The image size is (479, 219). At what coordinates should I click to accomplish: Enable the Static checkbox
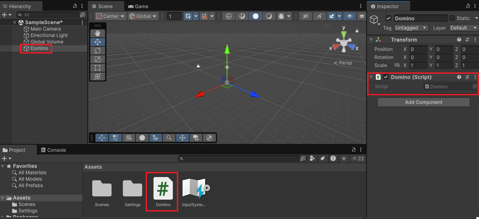coord(452,18)
